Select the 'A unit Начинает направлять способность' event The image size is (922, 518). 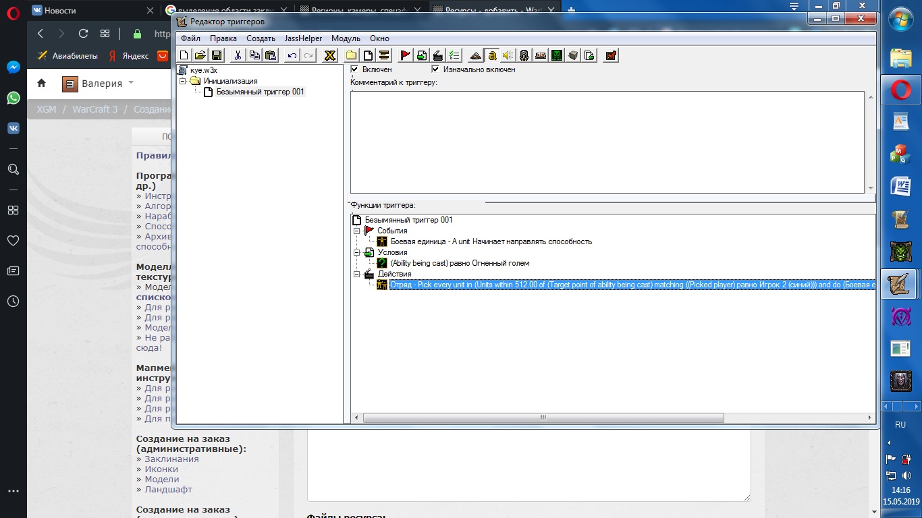(x=491, y=241)
